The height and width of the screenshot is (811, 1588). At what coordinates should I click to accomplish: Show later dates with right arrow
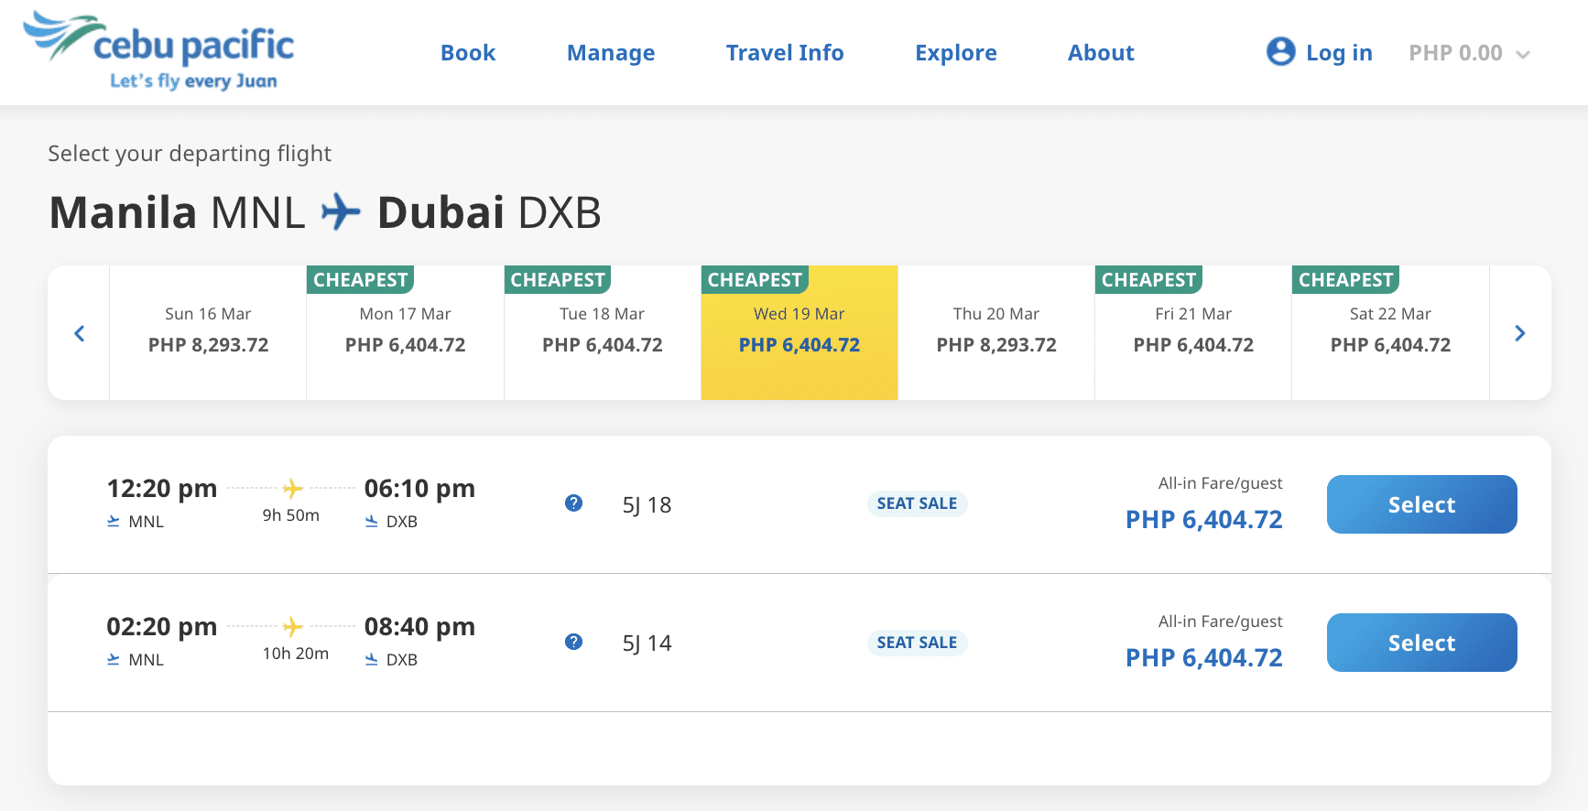point(1519,333)
